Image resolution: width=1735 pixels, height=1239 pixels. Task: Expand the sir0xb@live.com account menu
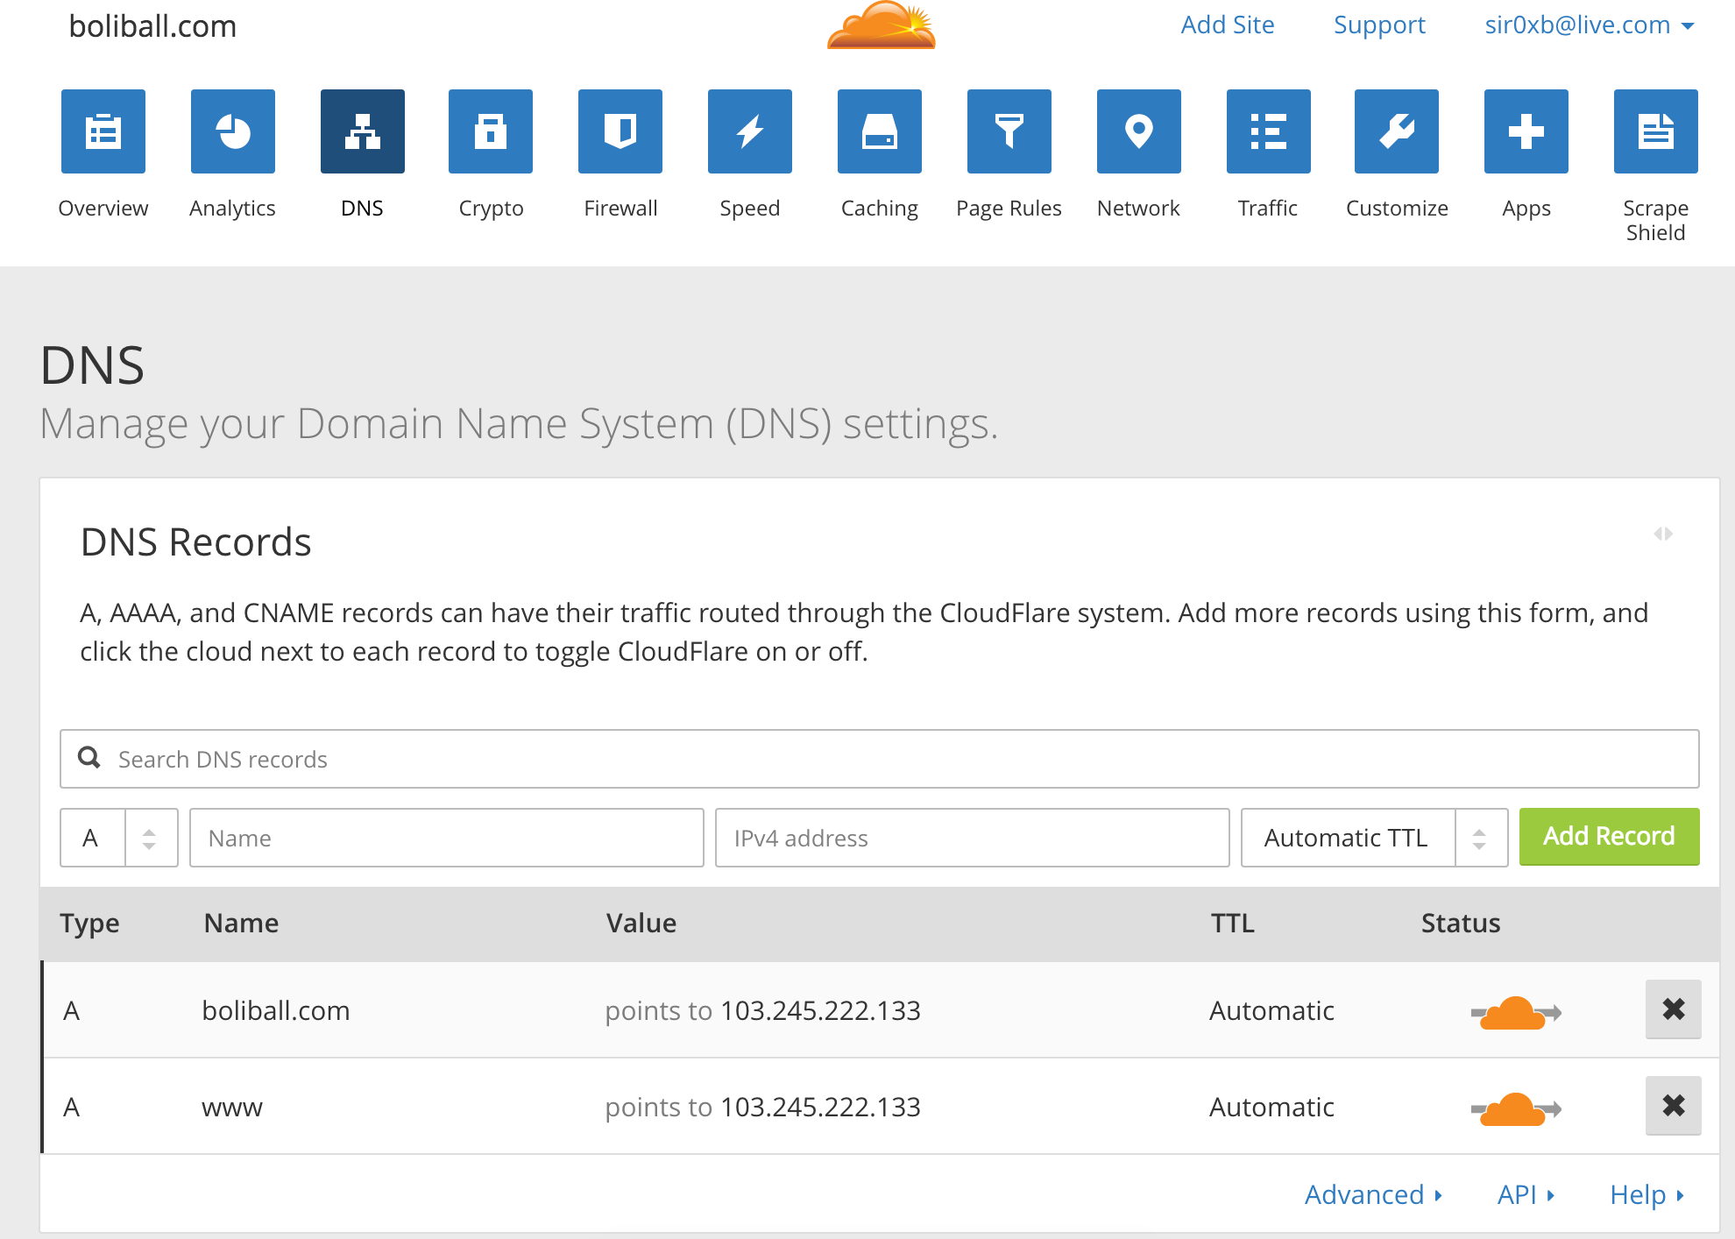pos(1589,25)
